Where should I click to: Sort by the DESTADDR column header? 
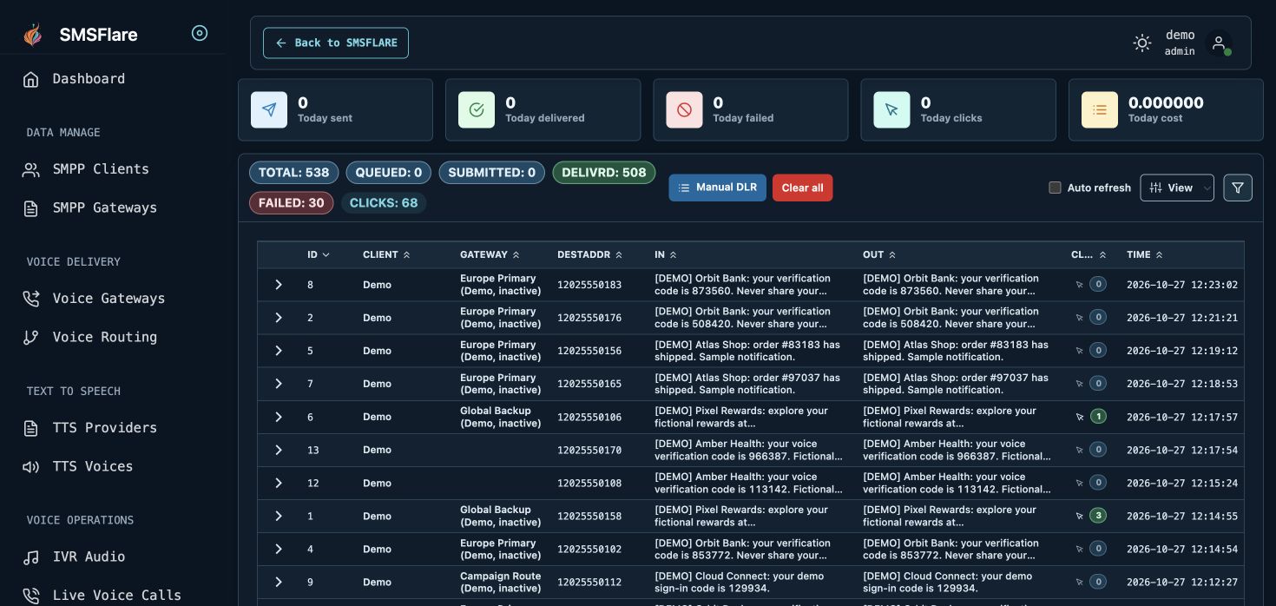pyautogui.click(x=590, y=255)
